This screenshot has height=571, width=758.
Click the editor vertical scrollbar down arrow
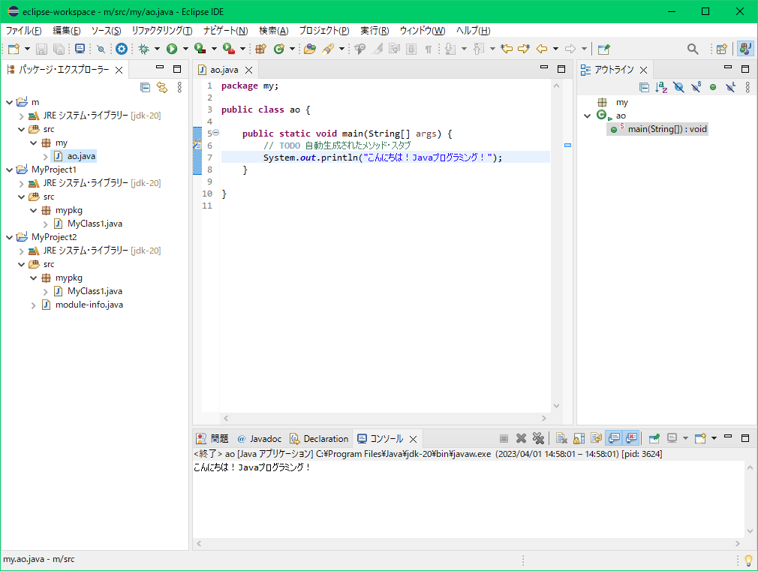pyautogui.click(x=556, y=406)
